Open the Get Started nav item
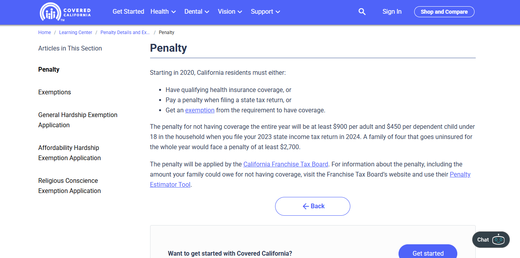This screenshot has width=520, height=258. point(128,12)
